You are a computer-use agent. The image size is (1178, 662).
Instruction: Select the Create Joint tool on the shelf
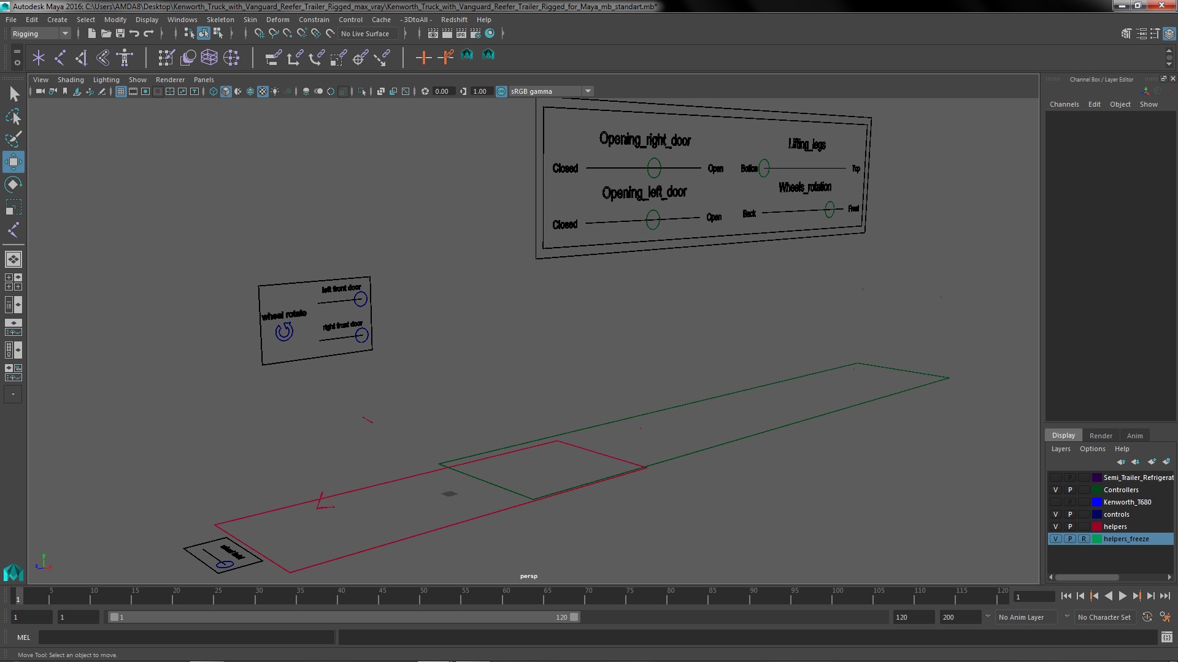60,58
